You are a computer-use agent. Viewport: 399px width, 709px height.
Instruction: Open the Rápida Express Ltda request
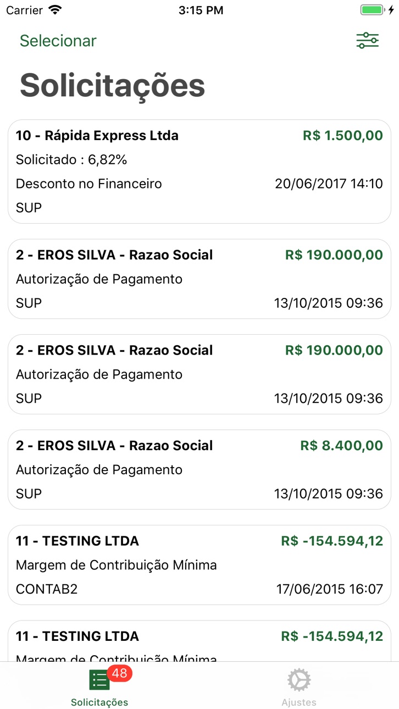click(x=199, y=171)
